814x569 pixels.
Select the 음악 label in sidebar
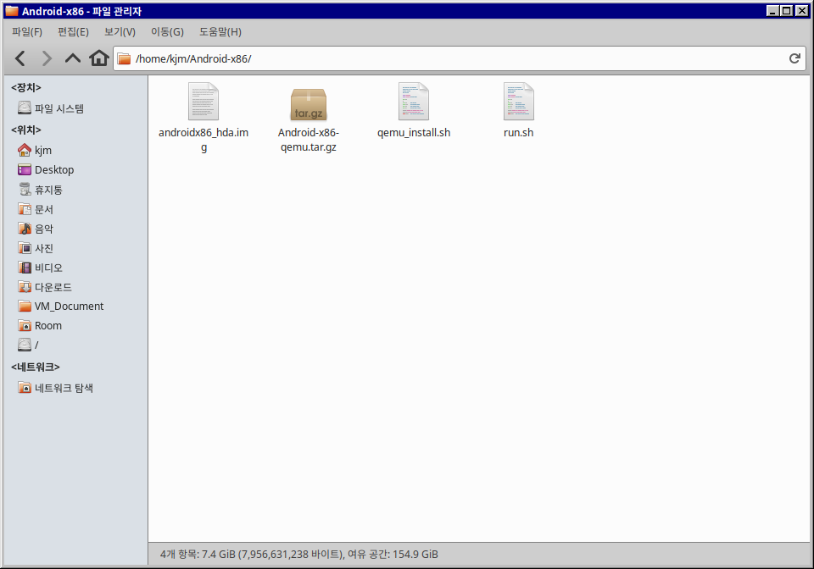(x=44, y=229)
